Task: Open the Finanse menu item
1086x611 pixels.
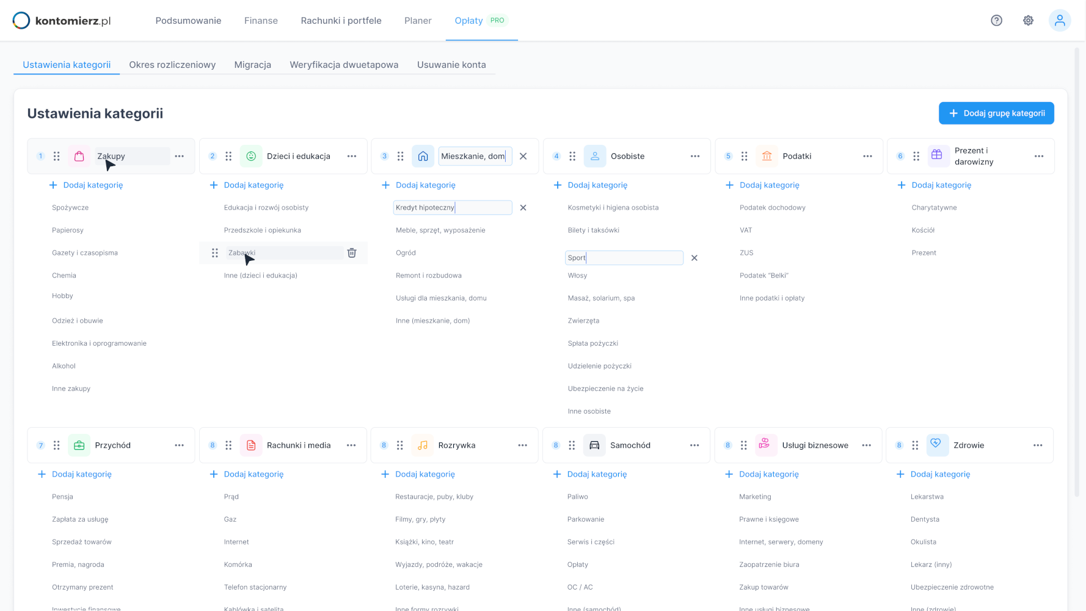Action: coord(261,21)
